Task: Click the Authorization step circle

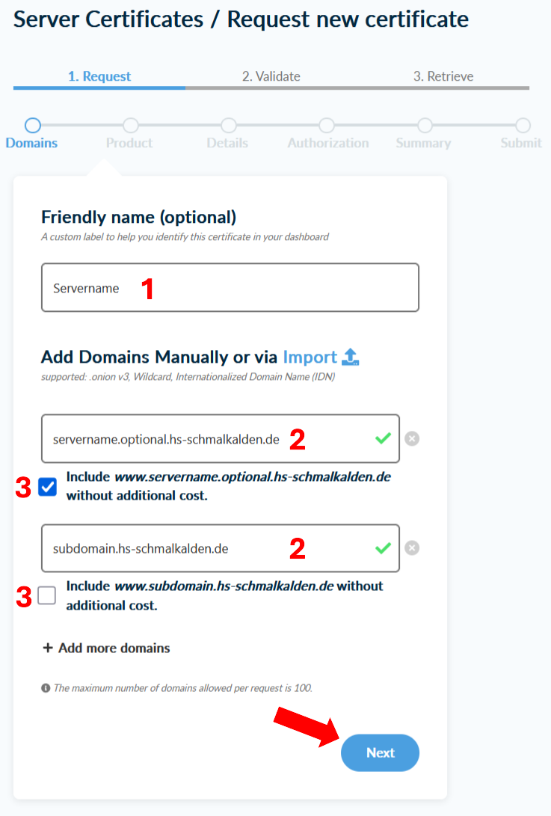Action: [x=327, y=126]
